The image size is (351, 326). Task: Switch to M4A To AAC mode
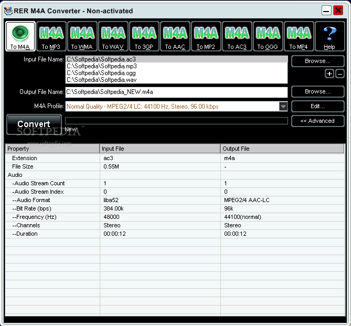pyautogui.click(x=175, y=36)
